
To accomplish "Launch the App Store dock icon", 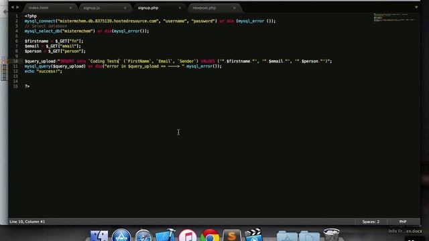I will coord(121,235).
